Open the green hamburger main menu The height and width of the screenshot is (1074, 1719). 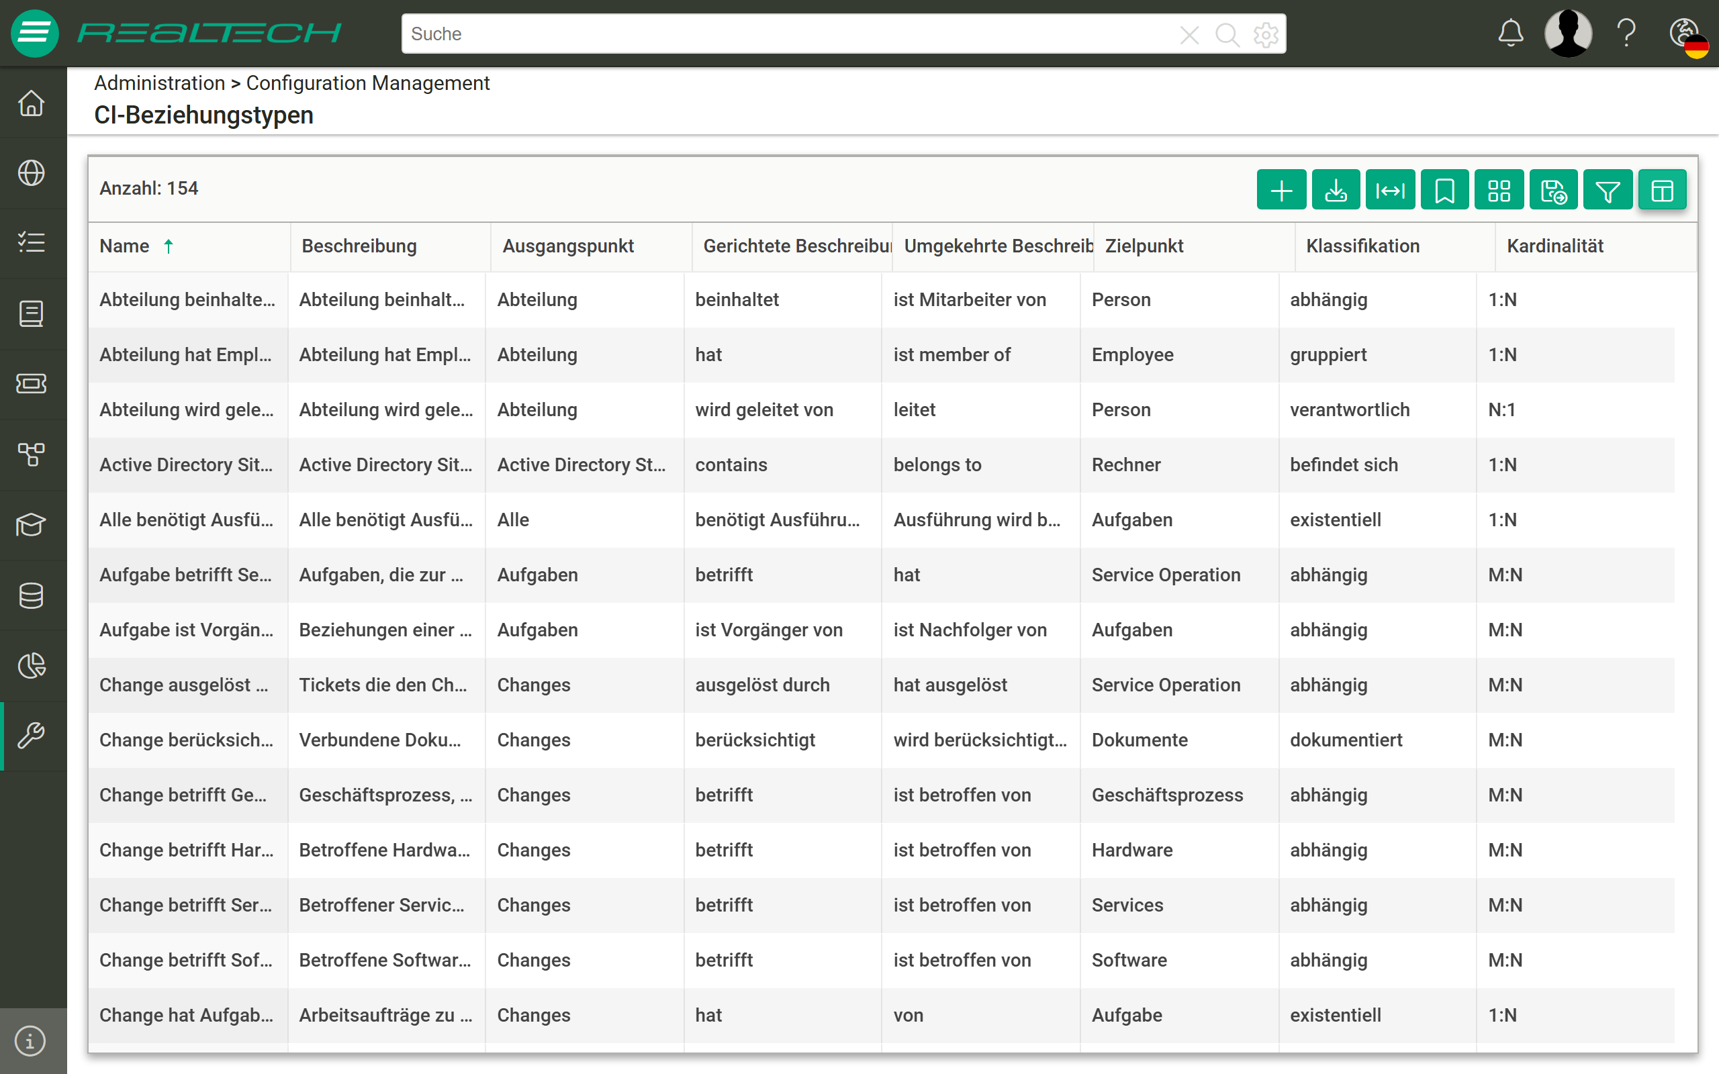pyautogui.click(x=34, y=34)
